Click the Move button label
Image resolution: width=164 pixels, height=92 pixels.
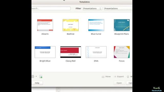(108, 77)
